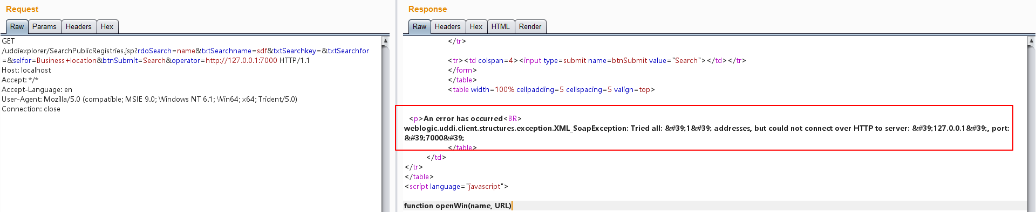
Task: Switch to the Request Raw tab
Action: tap(17, 27)
